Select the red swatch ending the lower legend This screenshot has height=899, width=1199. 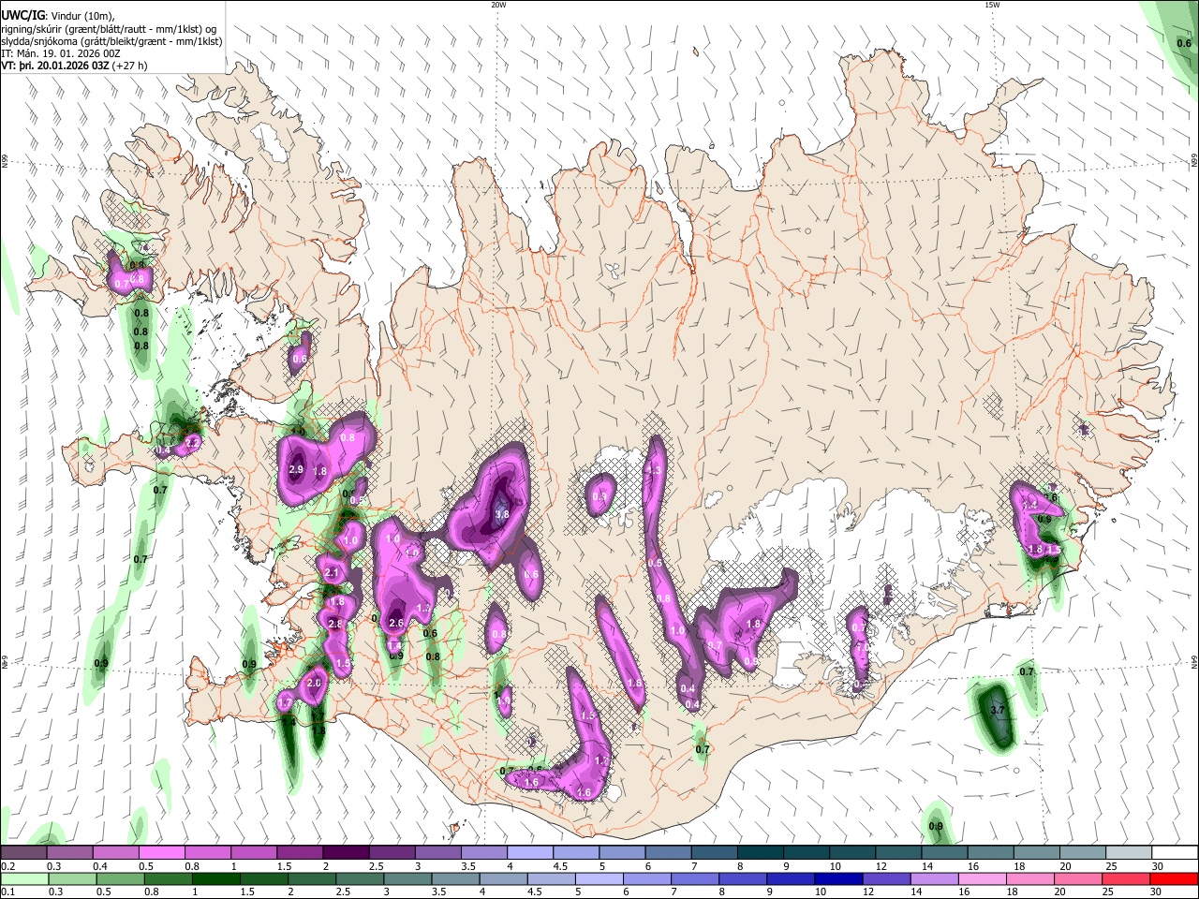1173,879
